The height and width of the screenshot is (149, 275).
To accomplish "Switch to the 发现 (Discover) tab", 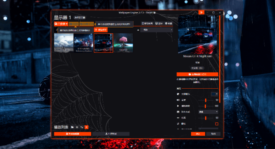I will coord(74,24).
